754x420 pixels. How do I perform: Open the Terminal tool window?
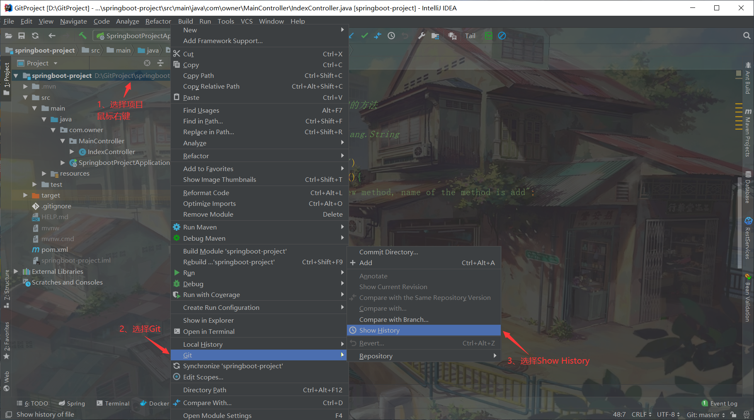113,403
